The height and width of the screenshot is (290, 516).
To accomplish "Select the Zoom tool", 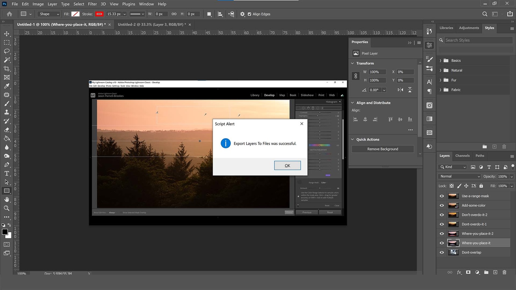I will point(7,208).
